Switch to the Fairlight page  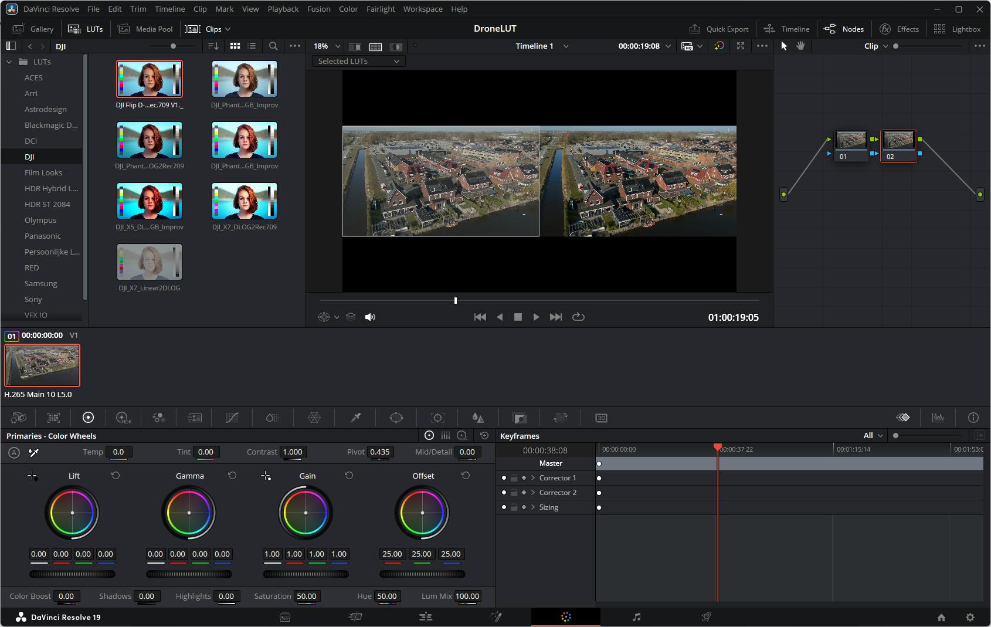636,617
